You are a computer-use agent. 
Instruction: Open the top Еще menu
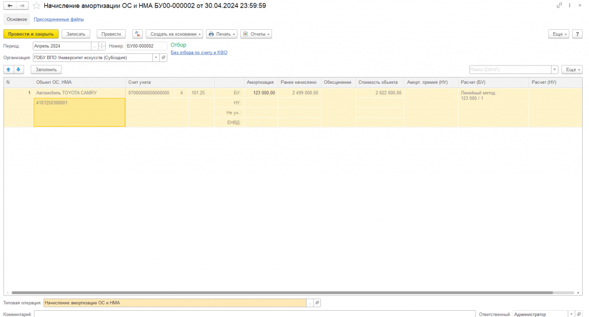point(559,34)
